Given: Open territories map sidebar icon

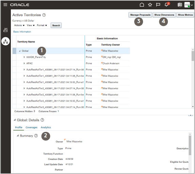Looking at the screenshot, I should tap(5, 30).
